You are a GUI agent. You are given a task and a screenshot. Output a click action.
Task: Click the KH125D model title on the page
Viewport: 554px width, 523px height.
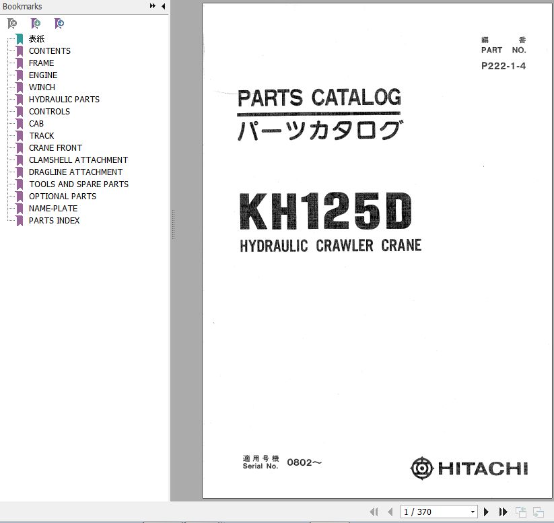pyautogui.click(x=325, y=211)
